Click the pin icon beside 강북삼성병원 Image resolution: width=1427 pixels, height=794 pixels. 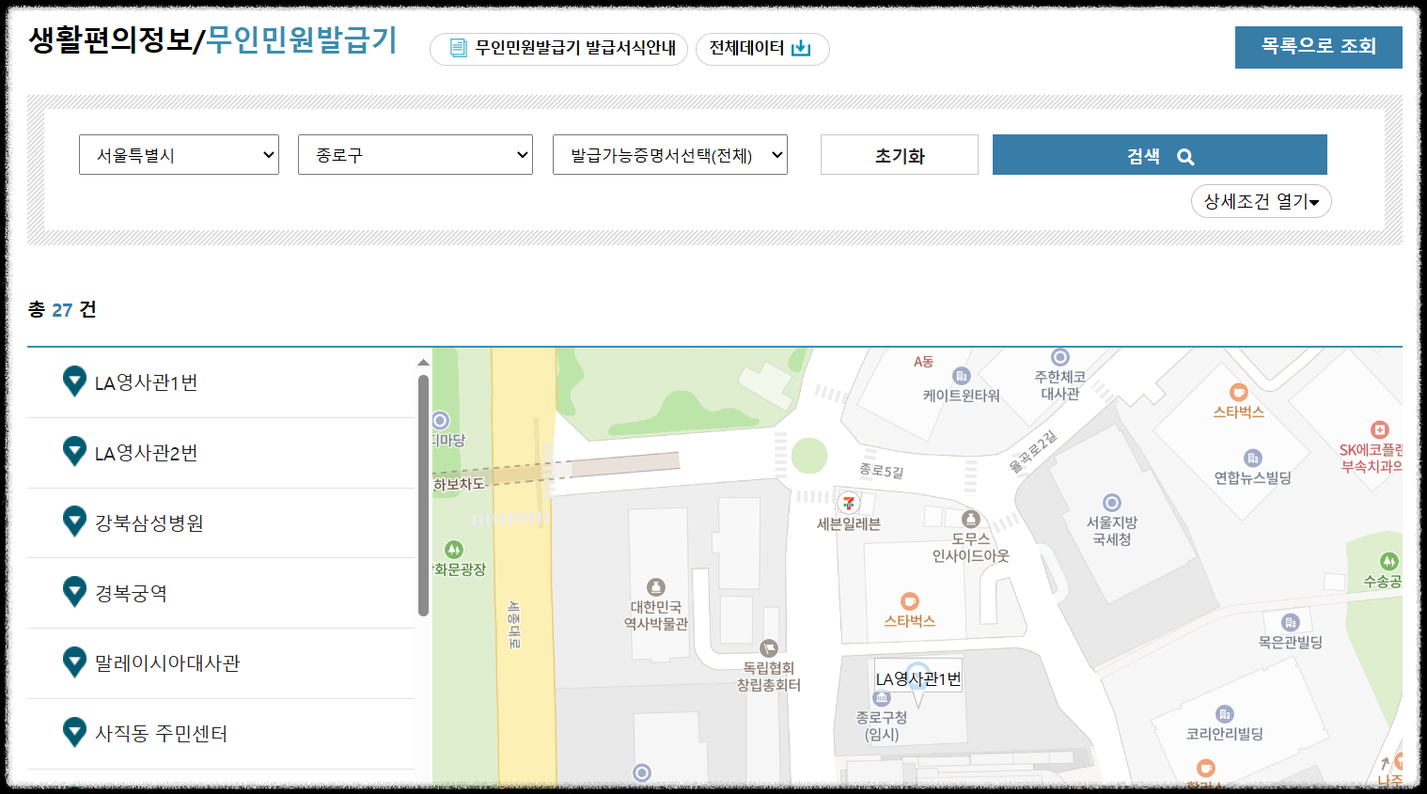74,521
